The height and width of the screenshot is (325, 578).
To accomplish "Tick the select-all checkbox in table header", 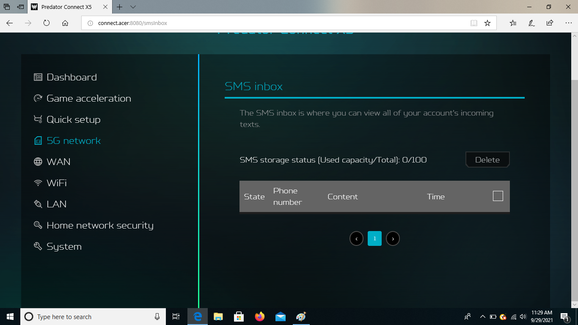I will coord(498,196).
